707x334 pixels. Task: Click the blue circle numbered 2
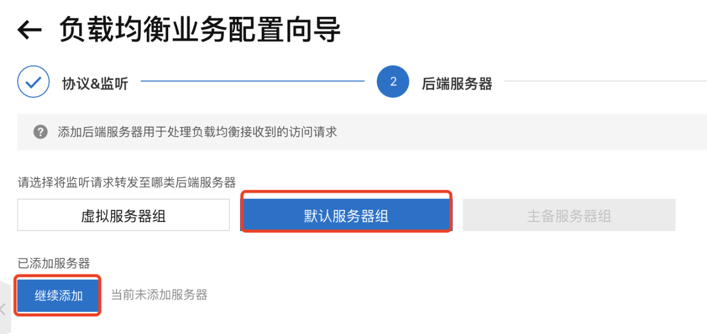[x=392, y=82]
